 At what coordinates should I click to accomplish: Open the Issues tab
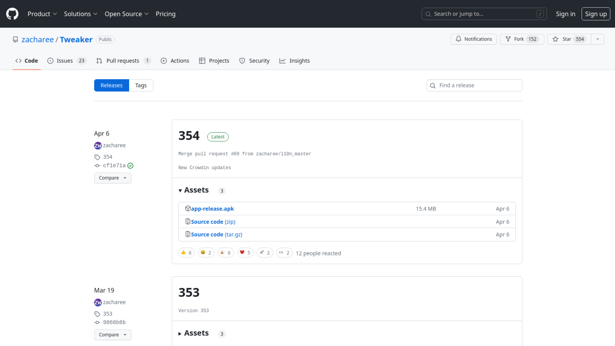tap(67, 61)
